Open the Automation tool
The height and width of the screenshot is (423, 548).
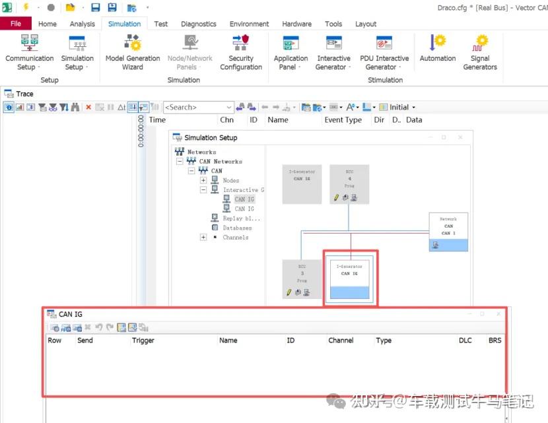click(x=437, y=48)
